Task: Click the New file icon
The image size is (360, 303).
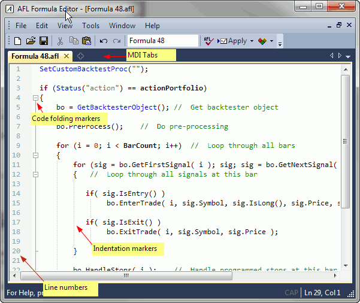Action: pos(17,41)
